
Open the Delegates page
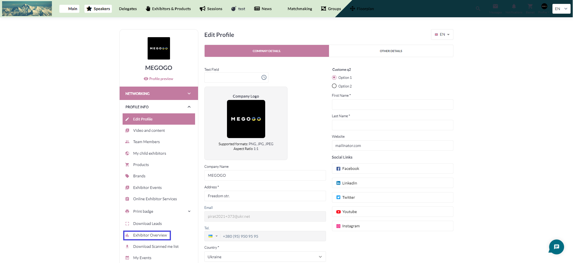click(x=128, y=9)
